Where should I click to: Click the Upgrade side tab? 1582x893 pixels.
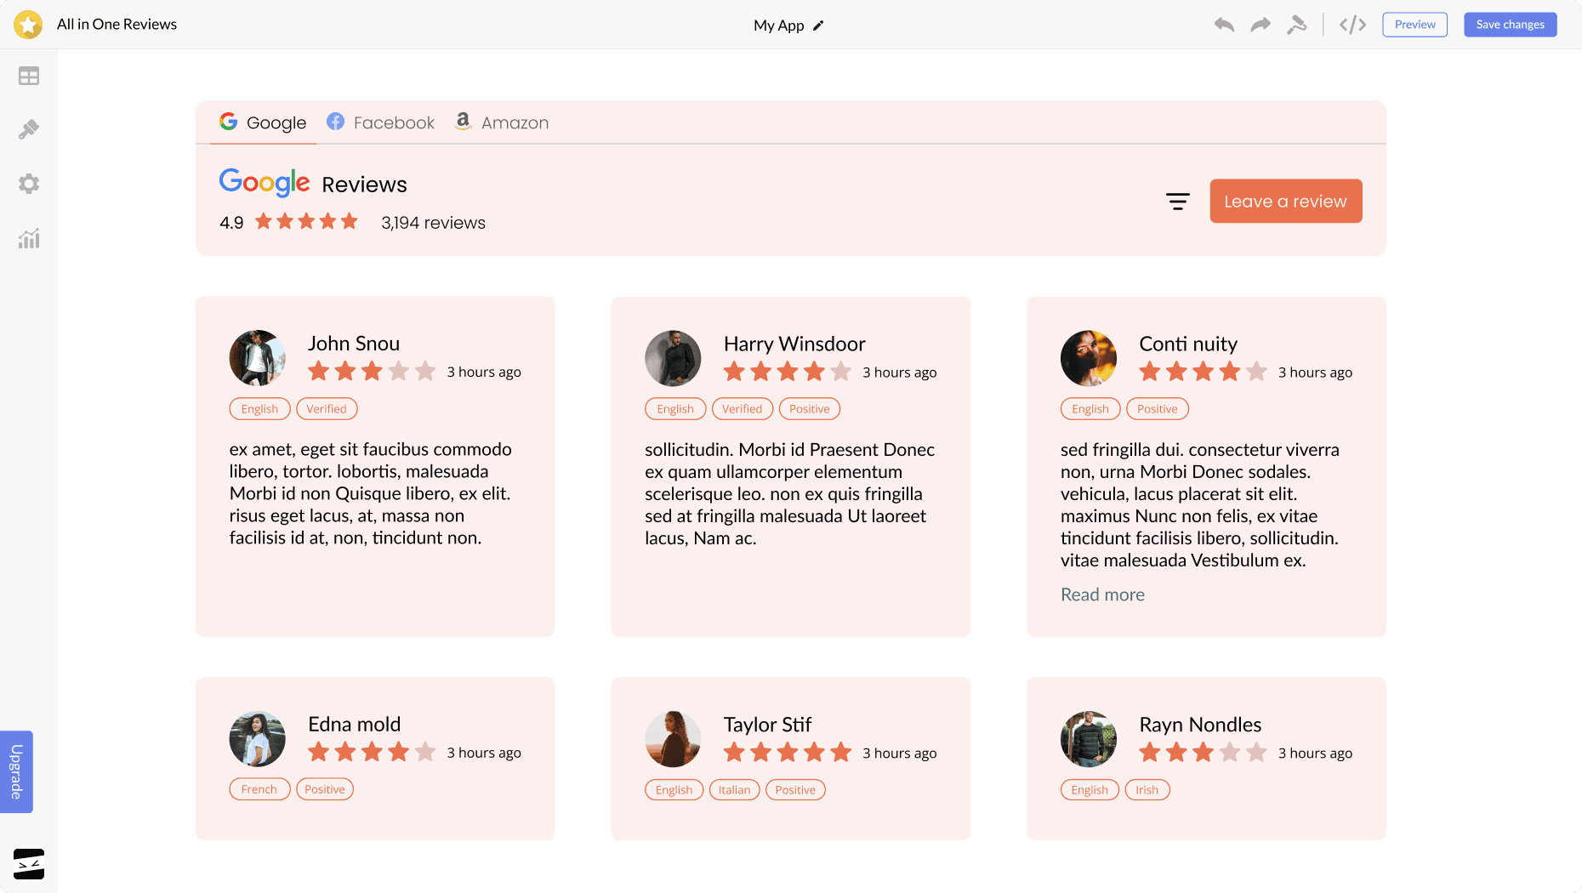(16, 771)
